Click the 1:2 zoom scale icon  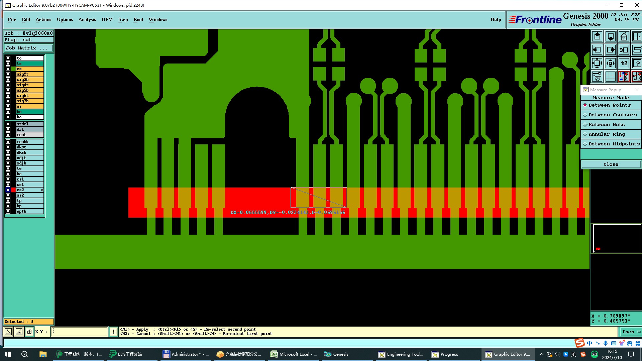pyautogui.click(x=624, y=63)
